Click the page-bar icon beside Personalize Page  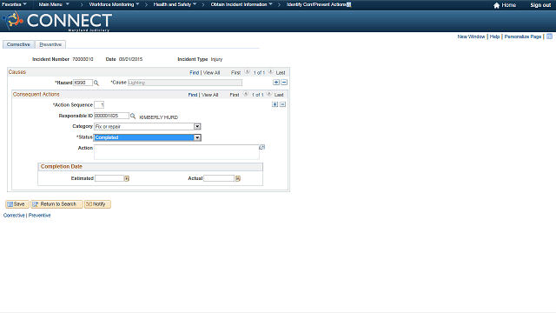click(x=549, y=37)
